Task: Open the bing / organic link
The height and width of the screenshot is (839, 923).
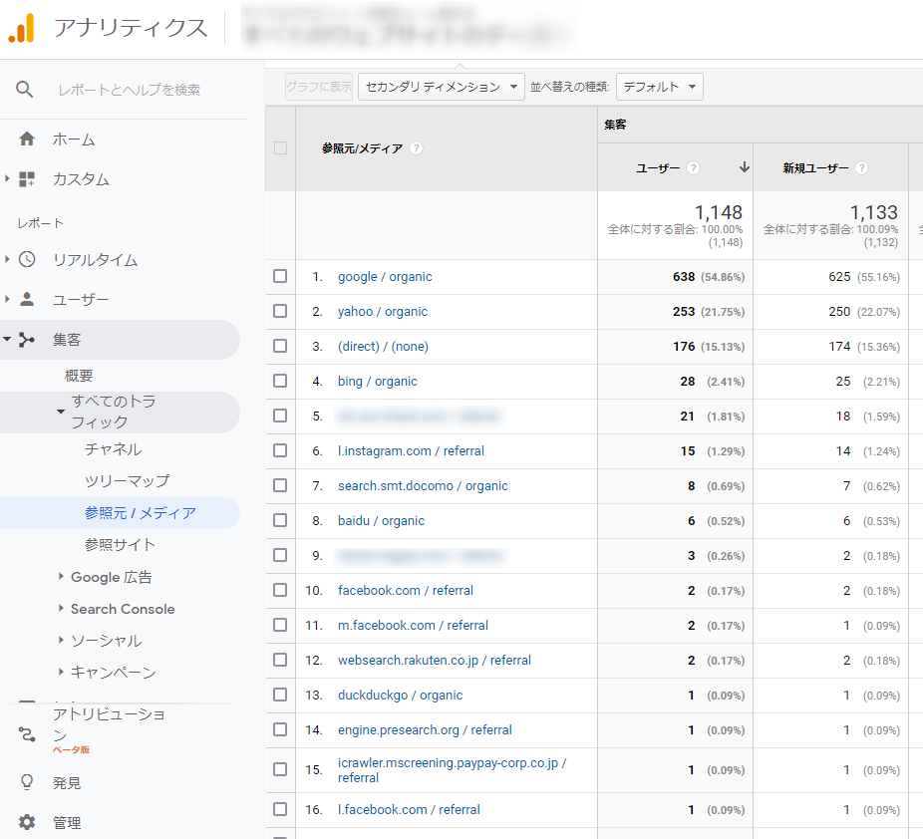Action: [378, 382]
